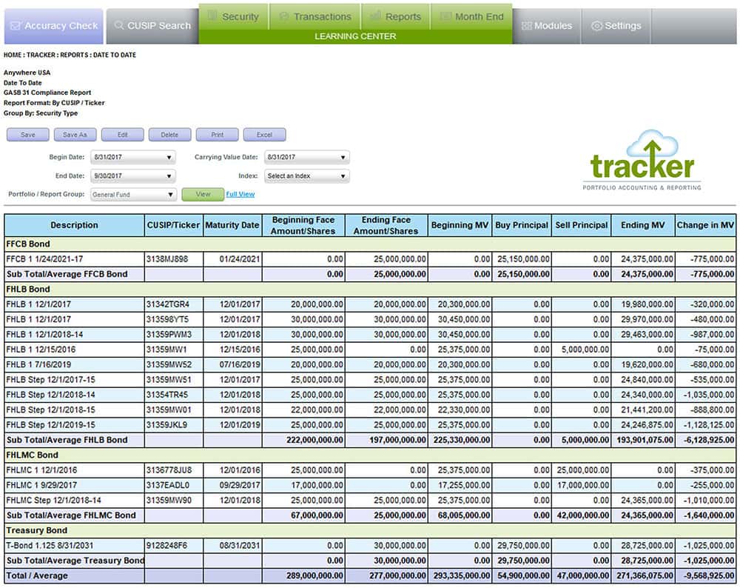
Task: Click the Transactions tab icon
Action: [x=283, y=16]
